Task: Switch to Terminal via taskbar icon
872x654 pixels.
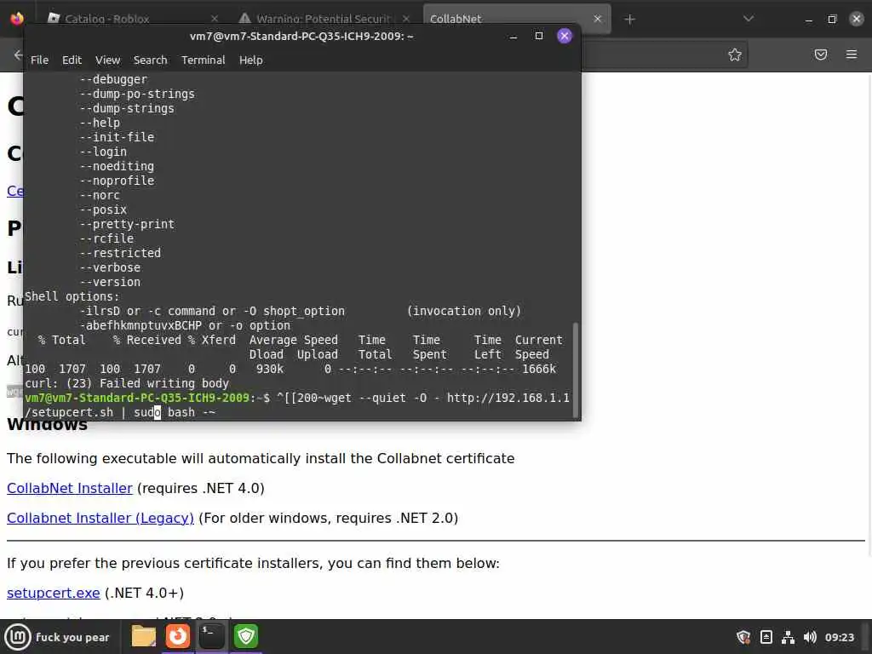Action: pyautogui.click(x=211, y=636)
